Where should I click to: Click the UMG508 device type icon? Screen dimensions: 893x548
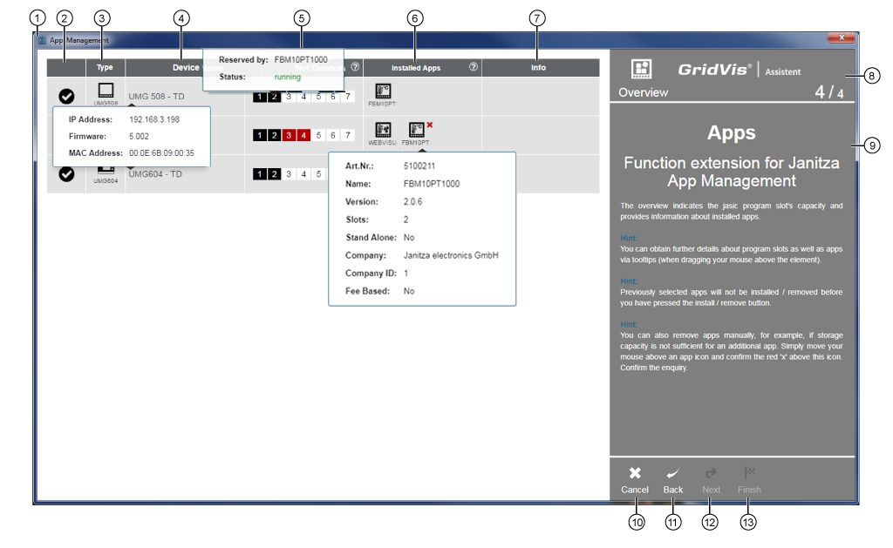[x=106, y=90]
